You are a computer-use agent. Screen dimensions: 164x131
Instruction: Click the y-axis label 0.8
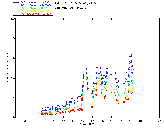click(13, 38)
